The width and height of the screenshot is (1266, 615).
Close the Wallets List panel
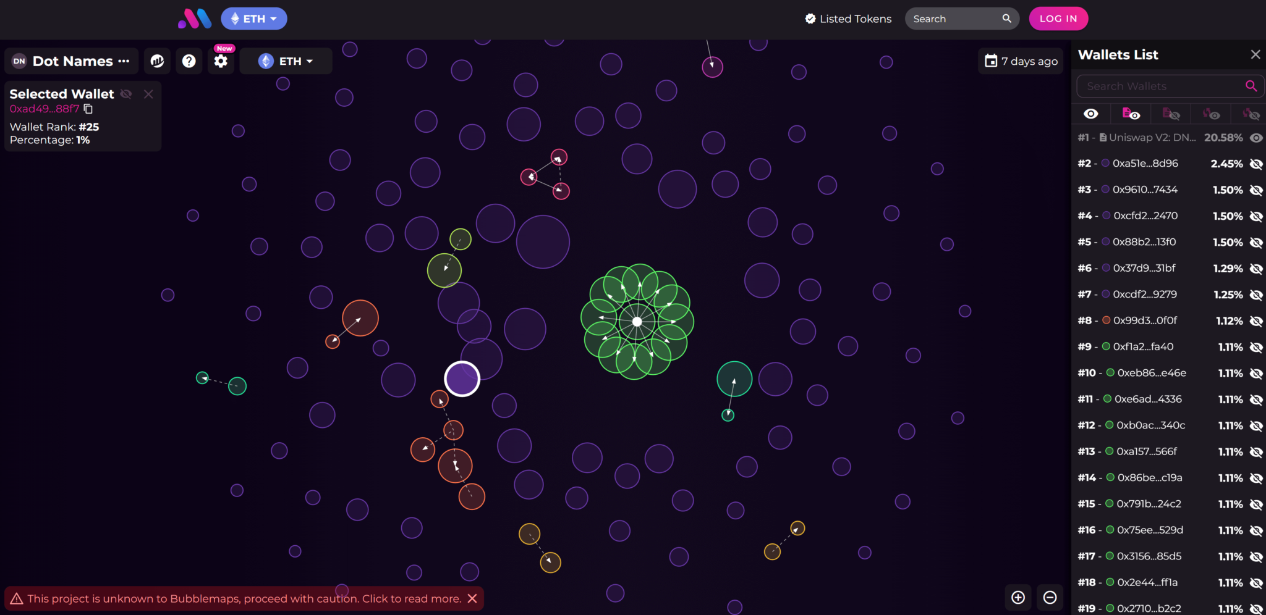(1255, 54)
